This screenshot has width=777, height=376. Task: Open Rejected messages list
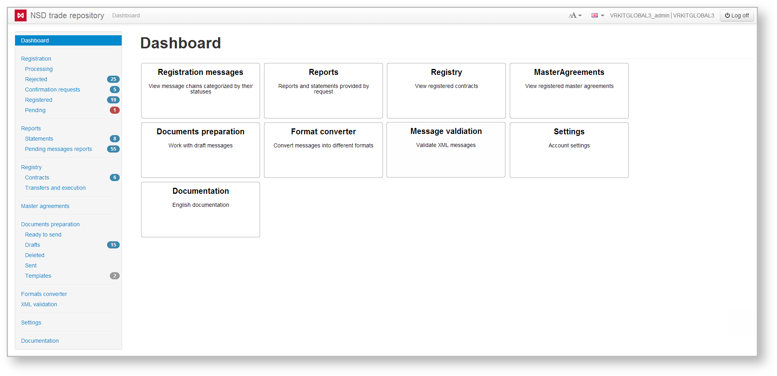(x=36, y=79)
